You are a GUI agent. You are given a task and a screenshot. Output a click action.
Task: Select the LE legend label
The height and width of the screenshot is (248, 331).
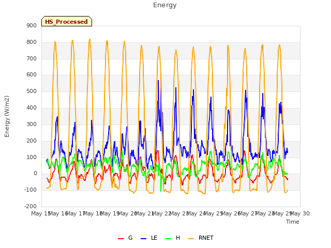154,238
